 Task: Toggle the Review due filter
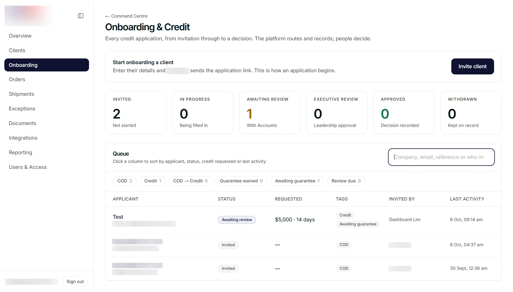346,181
